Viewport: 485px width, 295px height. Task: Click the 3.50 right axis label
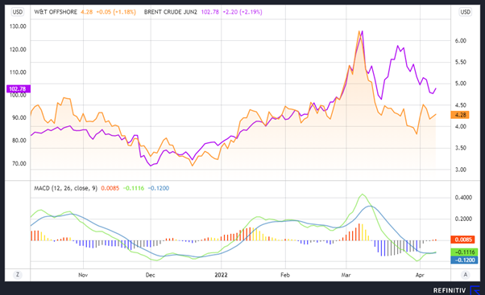[461, 148]
